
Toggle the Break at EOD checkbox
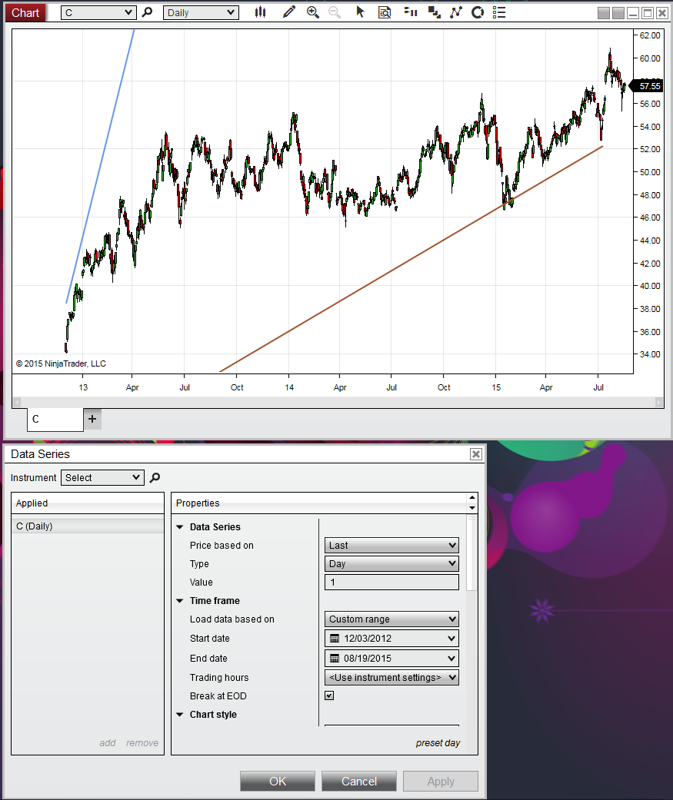point(329,695)
